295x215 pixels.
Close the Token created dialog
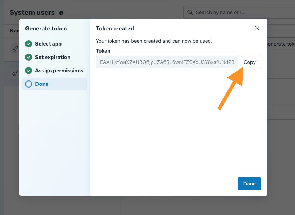pos(257,28)
